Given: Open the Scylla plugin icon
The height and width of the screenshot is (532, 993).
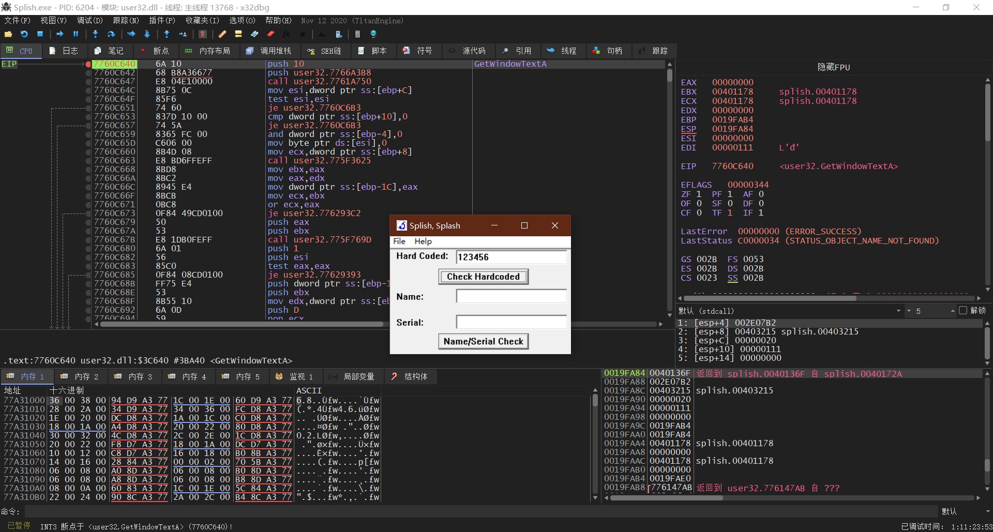Looking at the screenshot, I should point(203,34).
